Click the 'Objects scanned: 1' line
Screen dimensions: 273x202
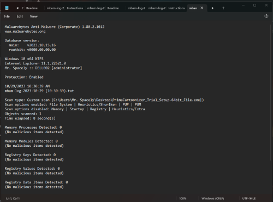(x=23, y=114)
